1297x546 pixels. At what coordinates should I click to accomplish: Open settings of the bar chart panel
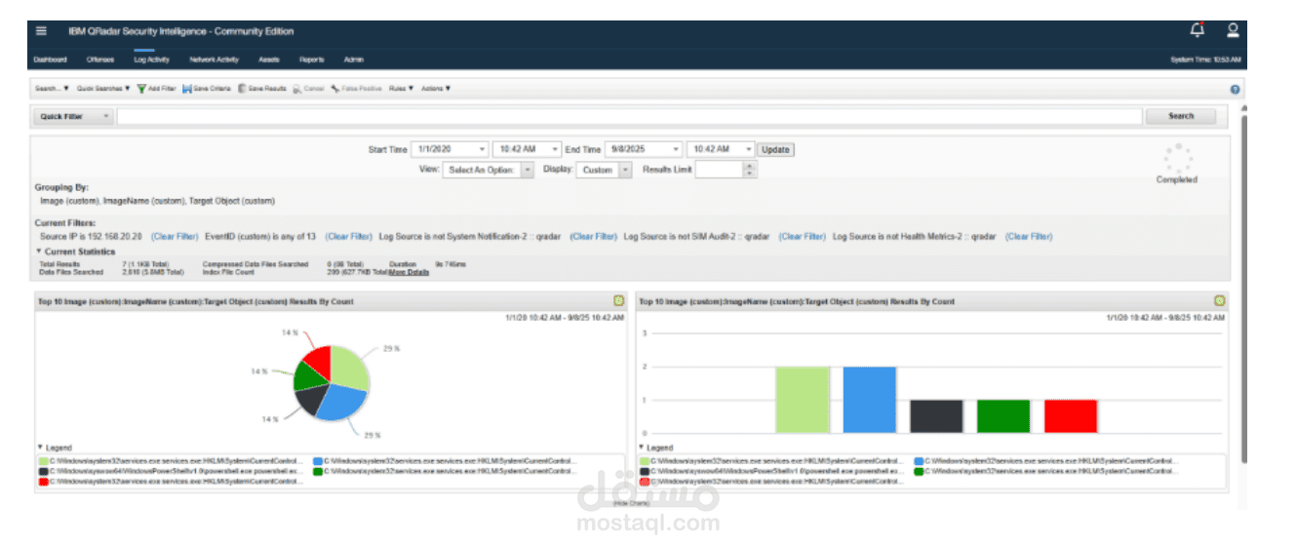(x=1219, y=301)
